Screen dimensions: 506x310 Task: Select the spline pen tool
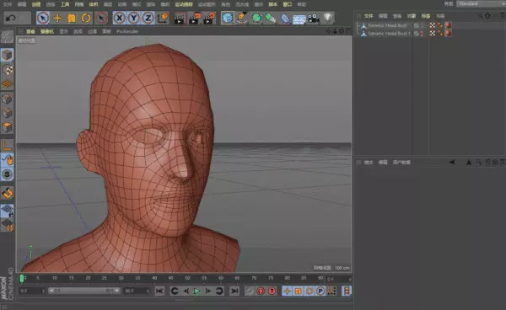[x=242, y=18]
